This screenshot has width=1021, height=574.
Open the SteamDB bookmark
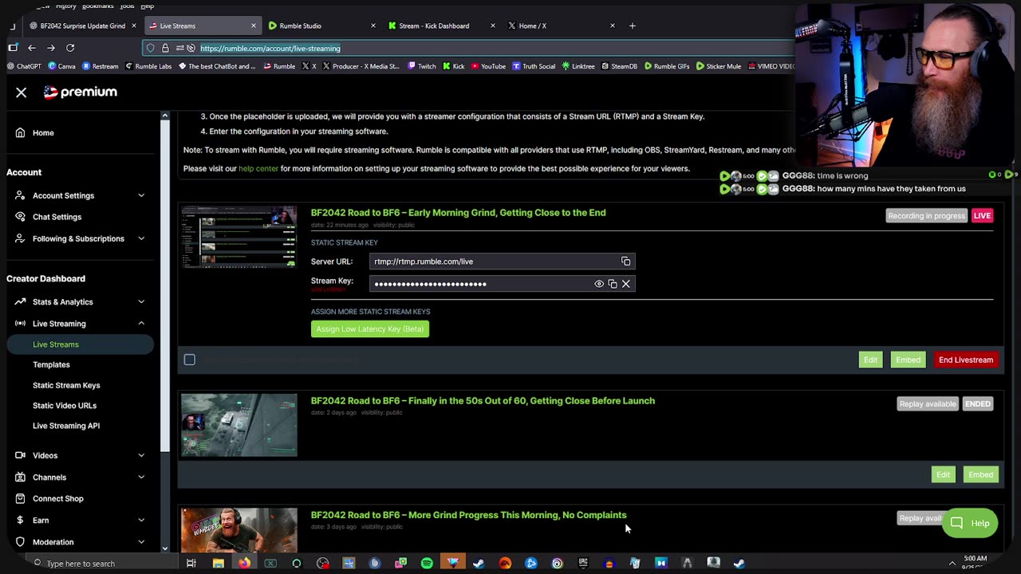(x=620, y=66)
